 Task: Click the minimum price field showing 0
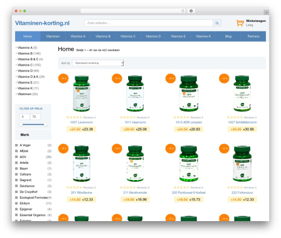[25, 116]
